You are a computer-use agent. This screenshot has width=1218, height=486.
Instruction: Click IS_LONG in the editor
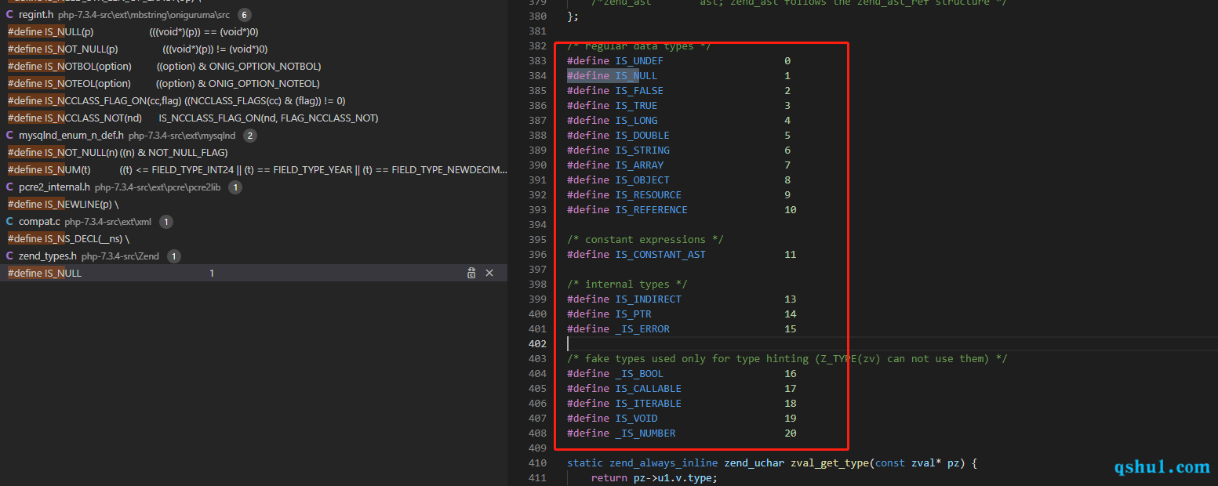point(636,121)
